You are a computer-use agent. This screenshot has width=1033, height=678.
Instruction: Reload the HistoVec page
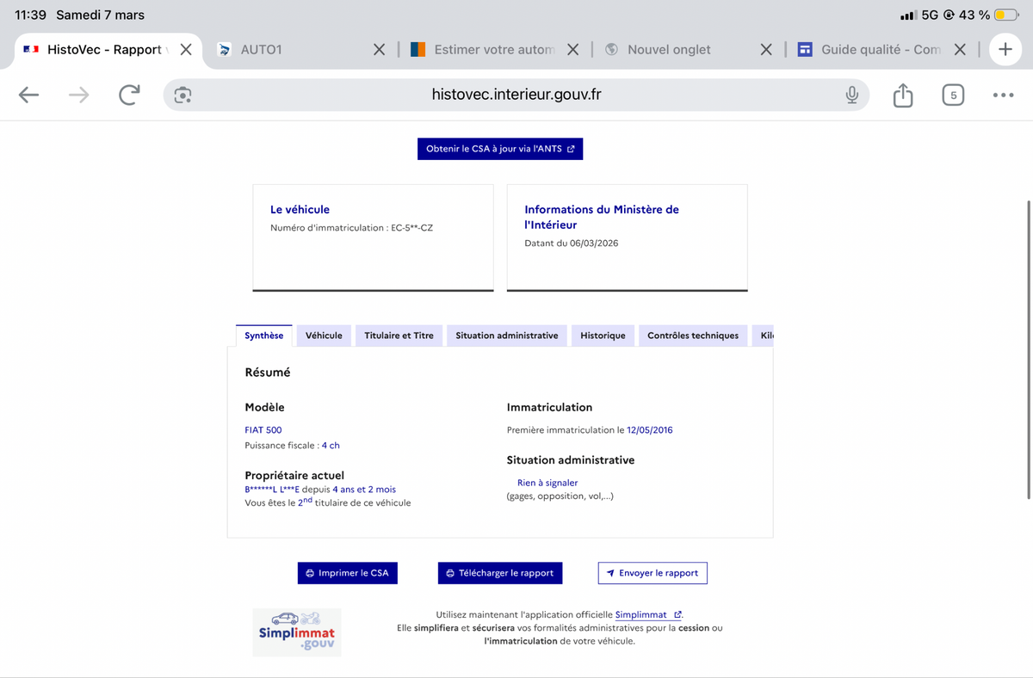(x=129, y=95)
